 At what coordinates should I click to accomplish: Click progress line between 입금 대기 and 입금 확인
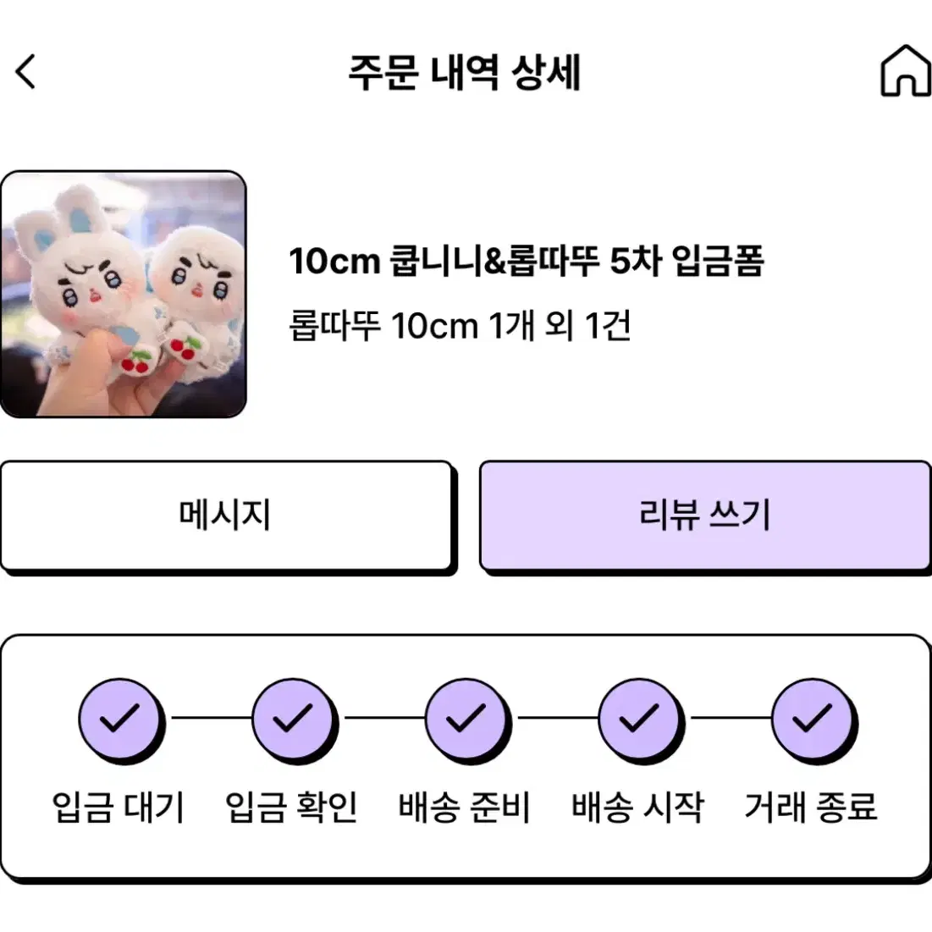pos(212,718)
